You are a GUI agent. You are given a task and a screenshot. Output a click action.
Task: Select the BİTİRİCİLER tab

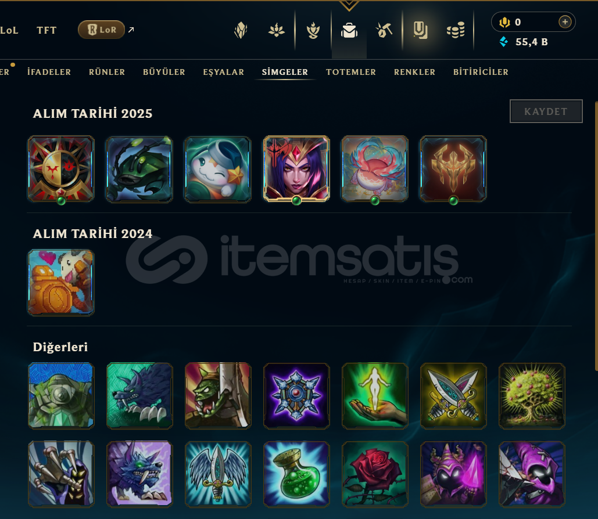[x=481, y=72]
